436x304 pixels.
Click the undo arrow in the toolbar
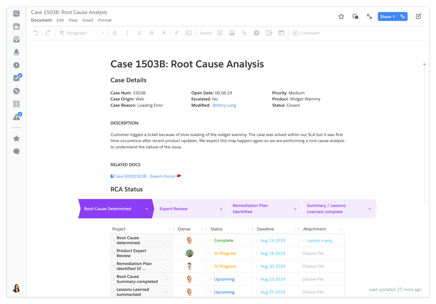tap(35, 33)
